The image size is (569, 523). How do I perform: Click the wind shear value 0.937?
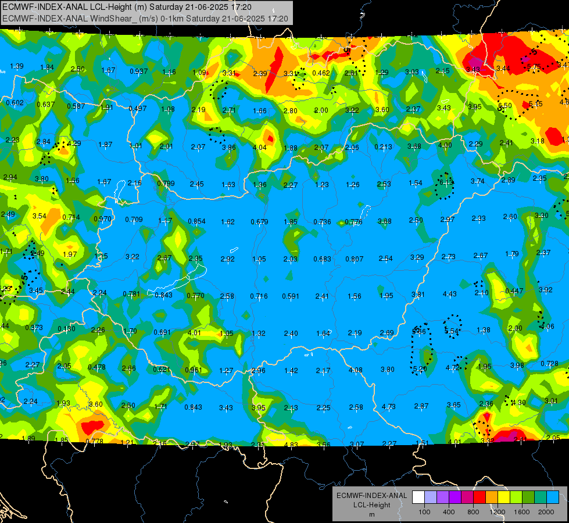coord(139,71)
